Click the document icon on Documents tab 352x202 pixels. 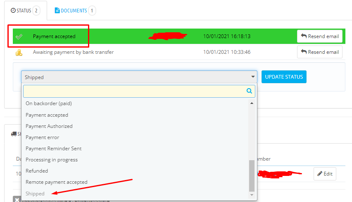tap(57, 11)
